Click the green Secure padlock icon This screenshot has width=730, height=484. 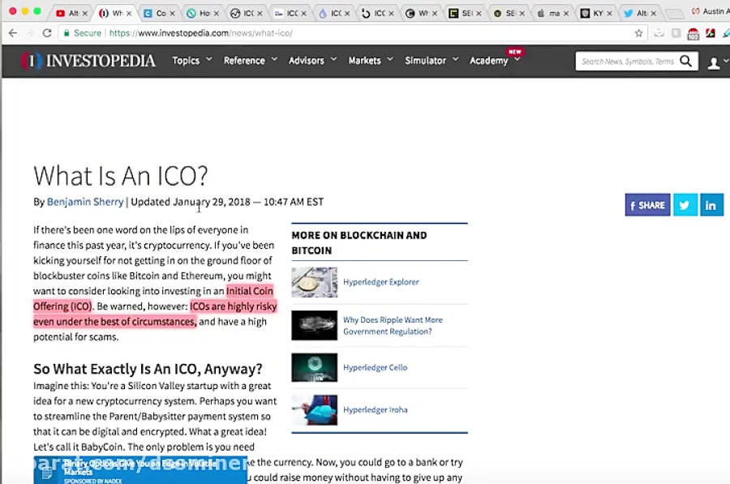coord(67,33)
